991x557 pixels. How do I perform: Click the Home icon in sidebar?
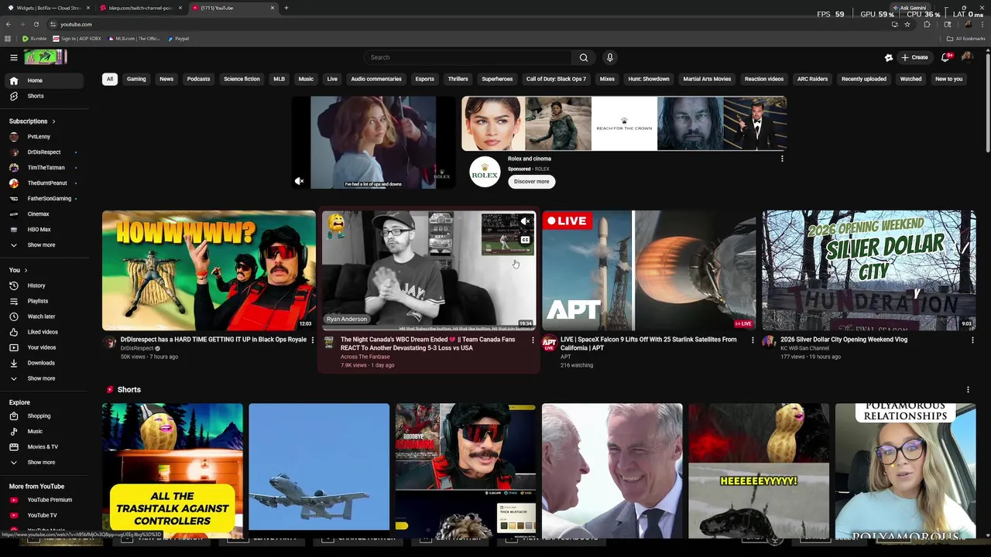13,80
